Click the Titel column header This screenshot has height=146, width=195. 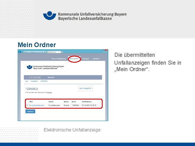[31, 102]
